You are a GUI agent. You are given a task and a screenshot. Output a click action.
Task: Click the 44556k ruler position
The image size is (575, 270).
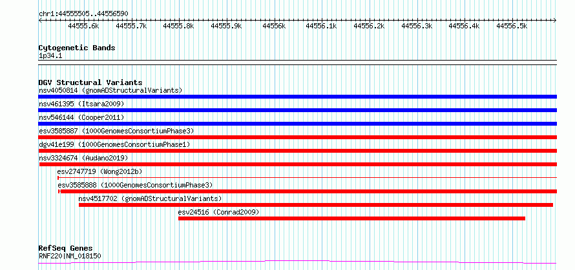point(275,26)
